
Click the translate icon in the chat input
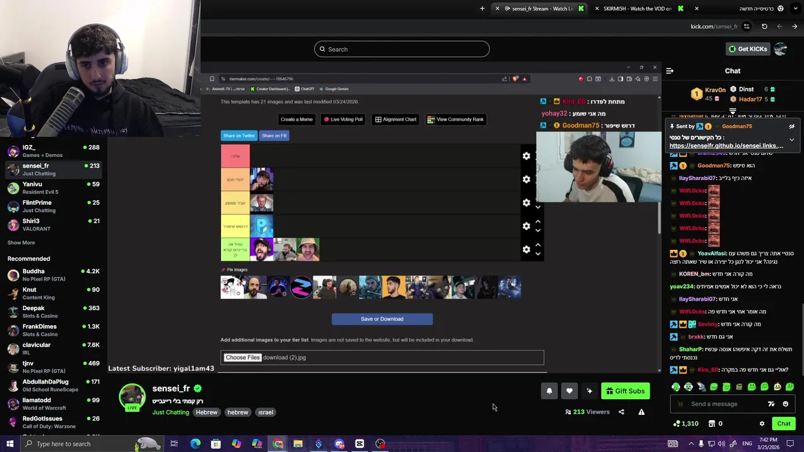(771, 404)
